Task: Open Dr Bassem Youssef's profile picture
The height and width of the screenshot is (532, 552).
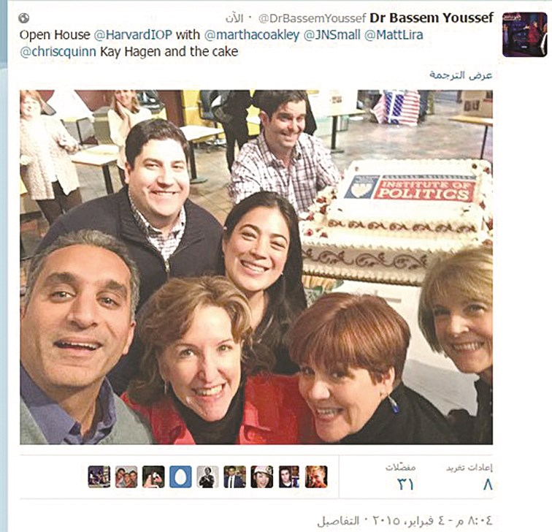Action: tap(524, 34)
